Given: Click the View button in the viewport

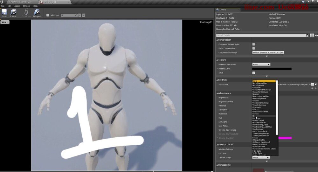Looking at the screenshot, I should pos(5,22).
